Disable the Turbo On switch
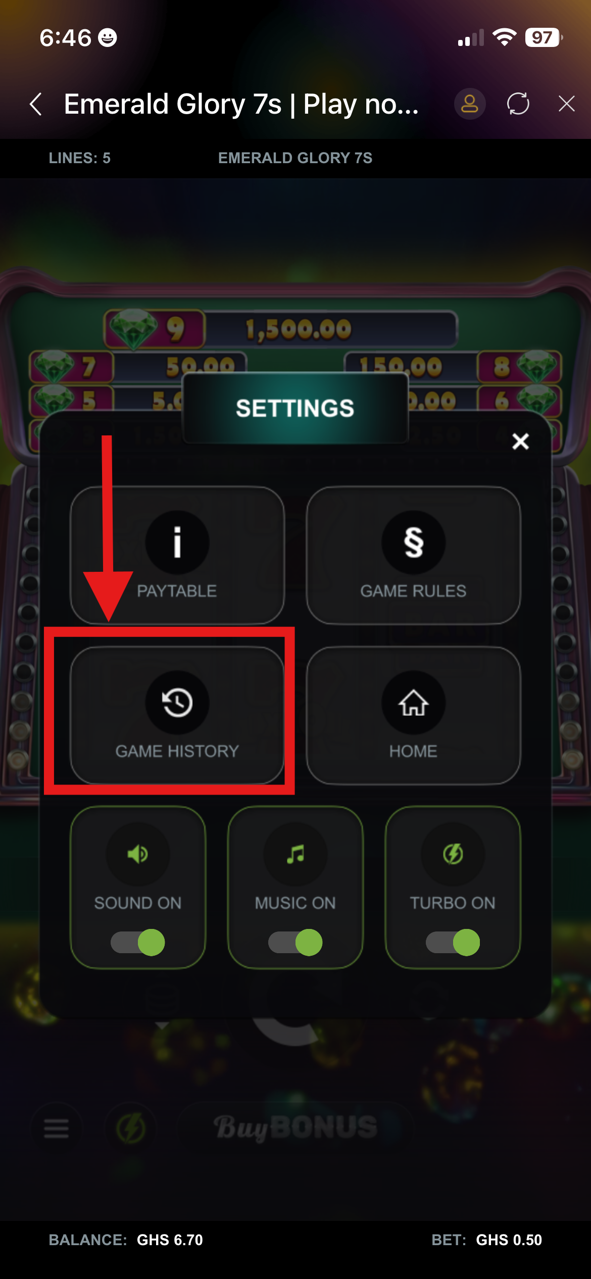 pos(453,943)
